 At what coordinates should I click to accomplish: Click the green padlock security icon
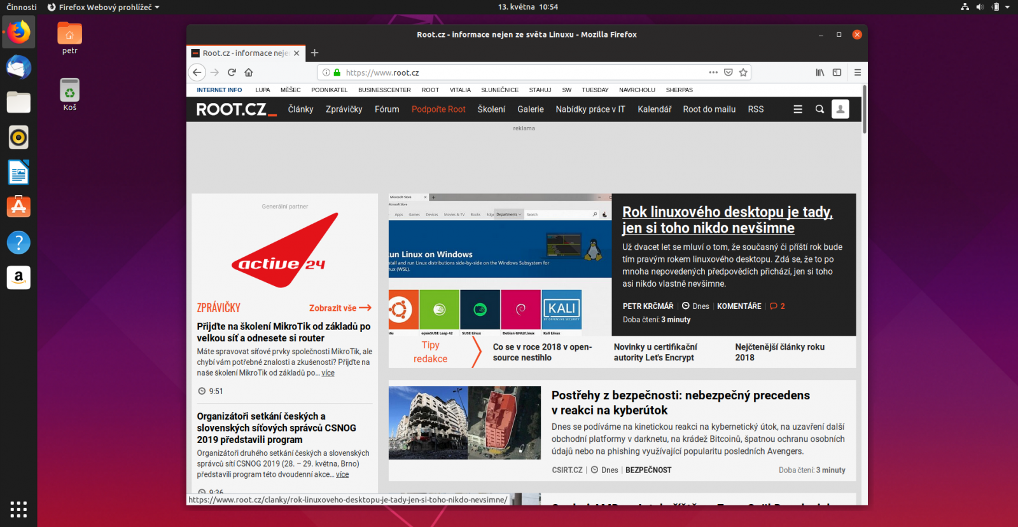click(x=337, y=72)
